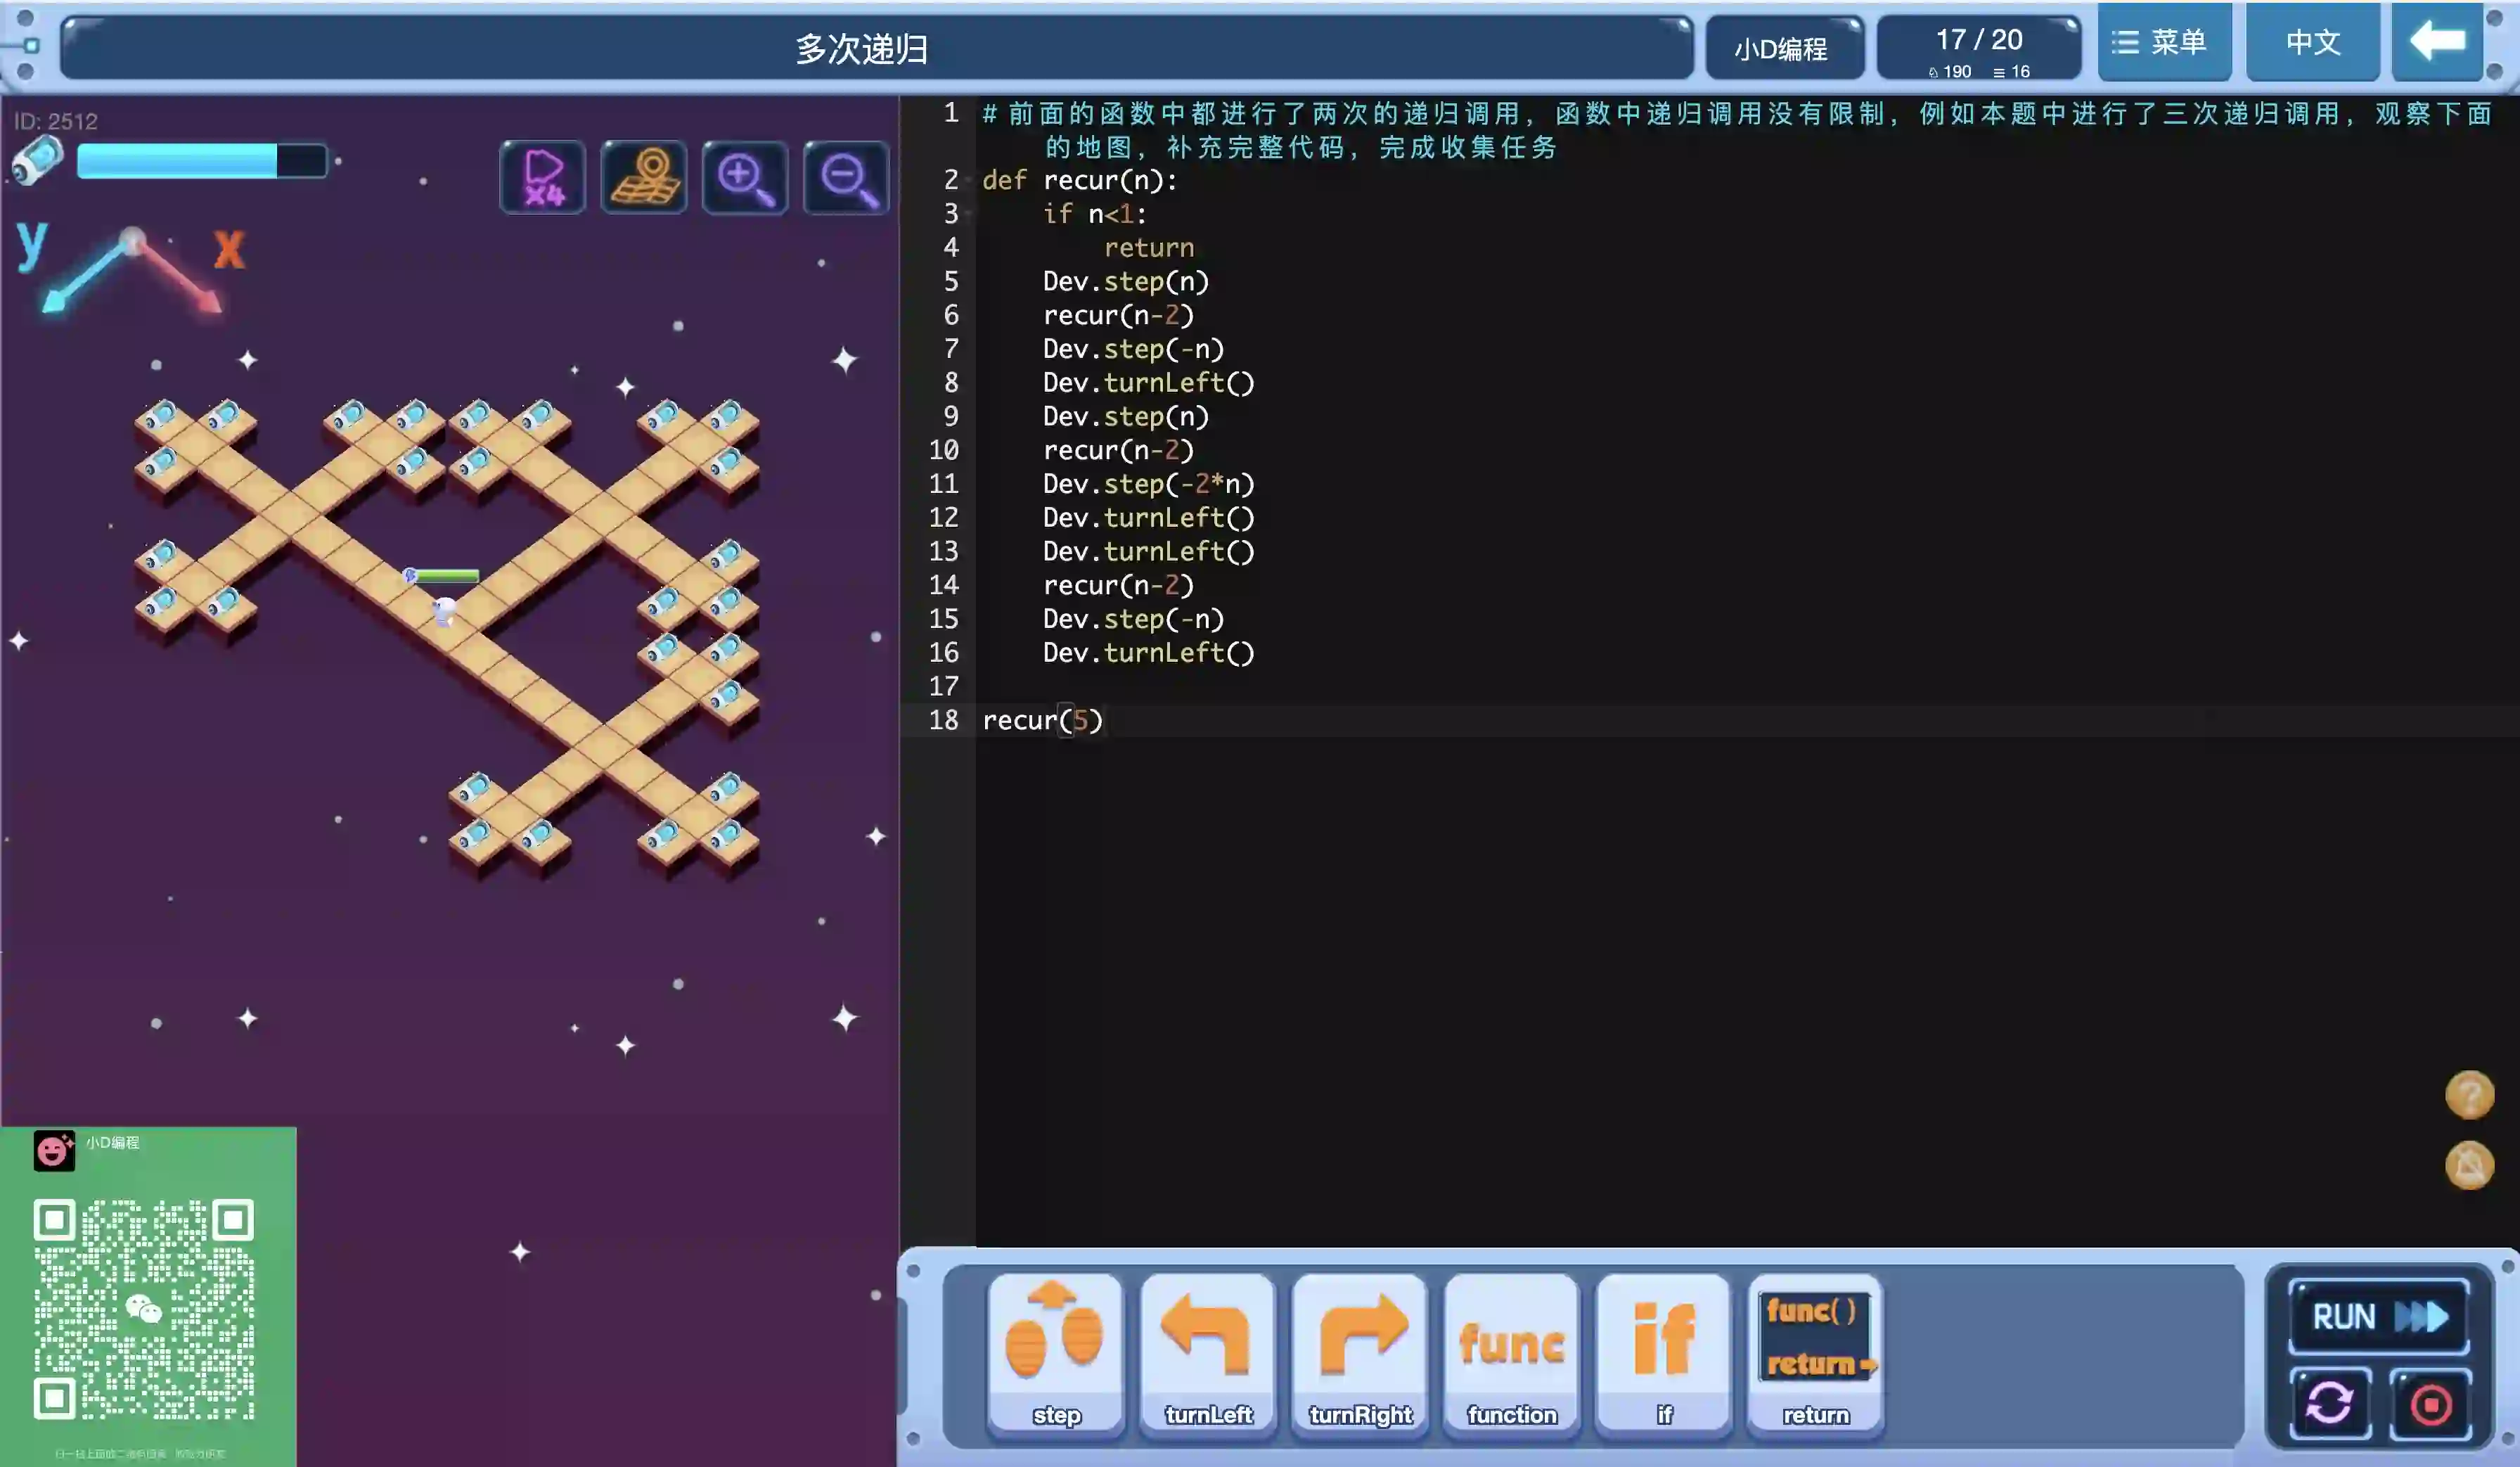Insert the step command block

coord(1056,1352)
